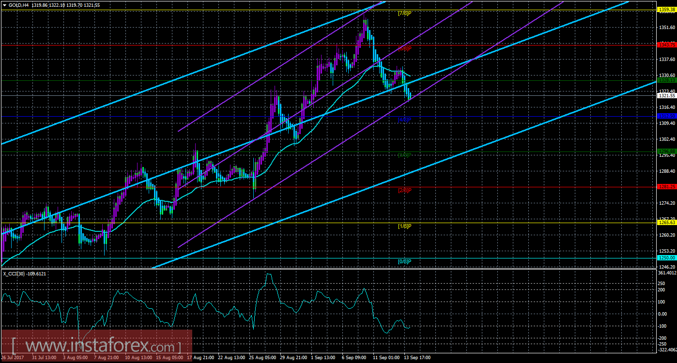Click the -322.4062 CCI scale value

click(x=667, y=349)
